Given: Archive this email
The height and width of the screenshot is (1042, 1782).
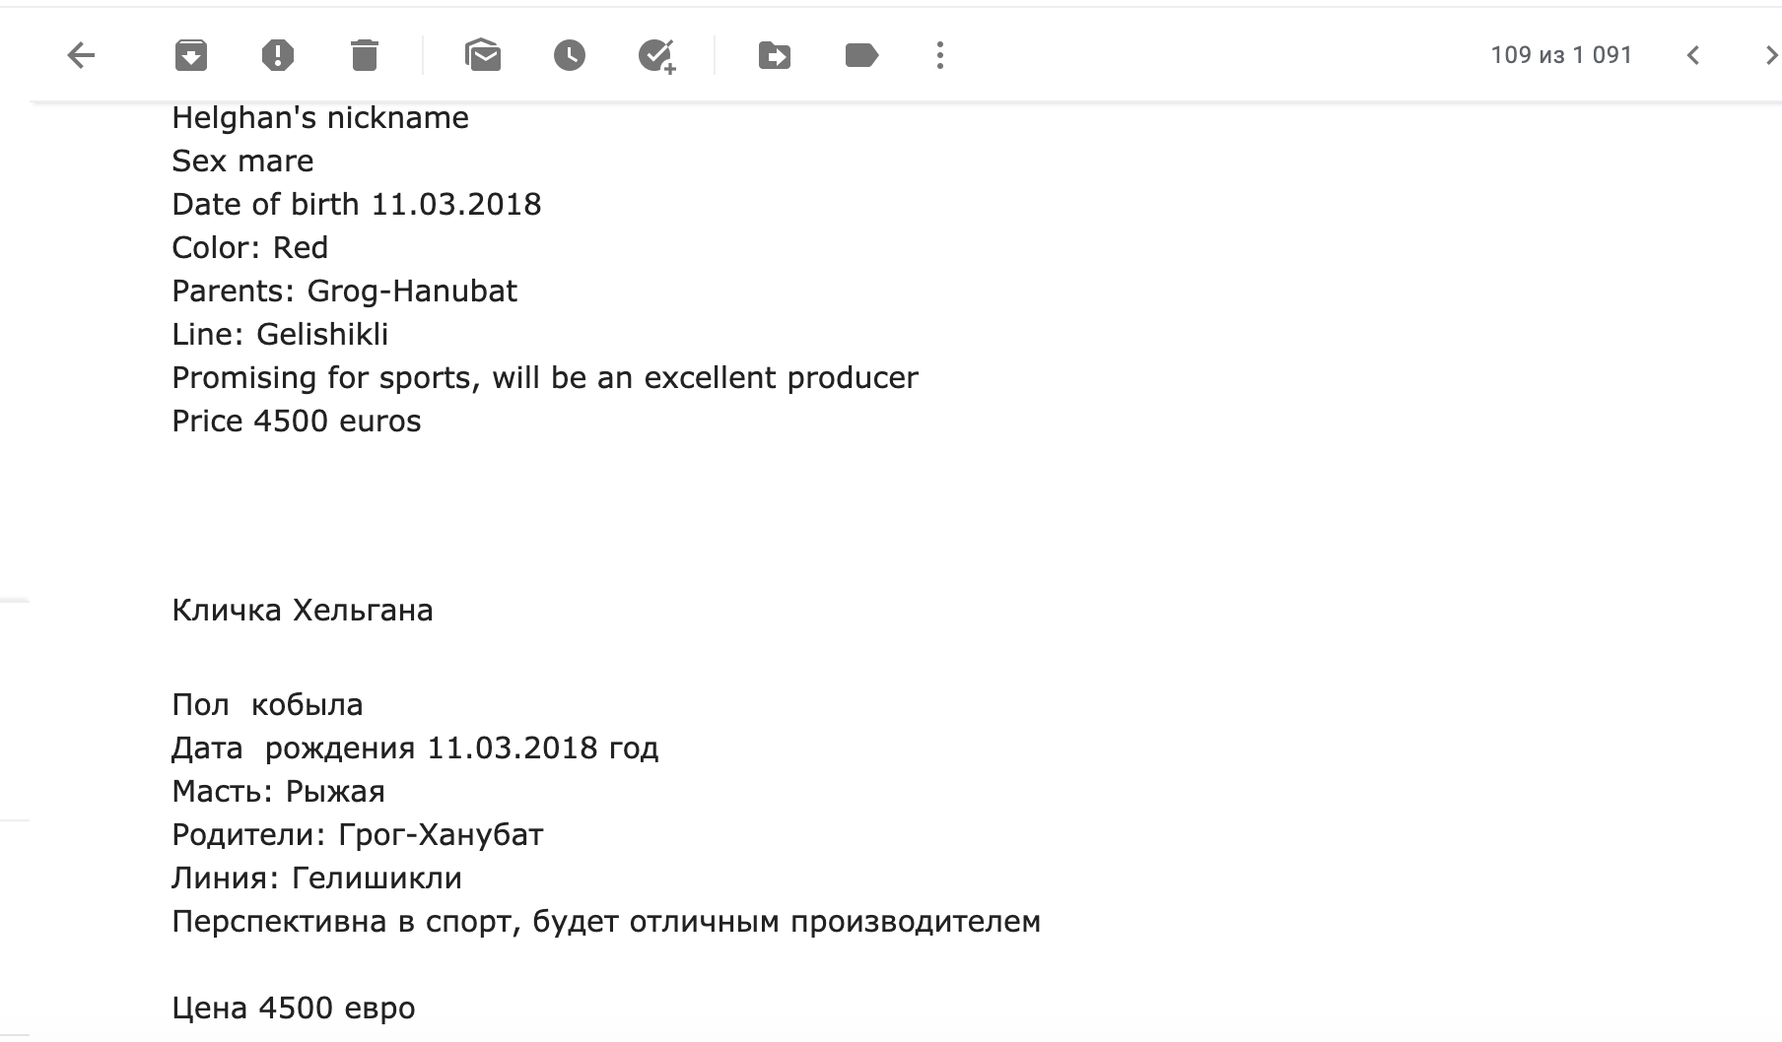Looking at the screenshot, I should (191, 55).
